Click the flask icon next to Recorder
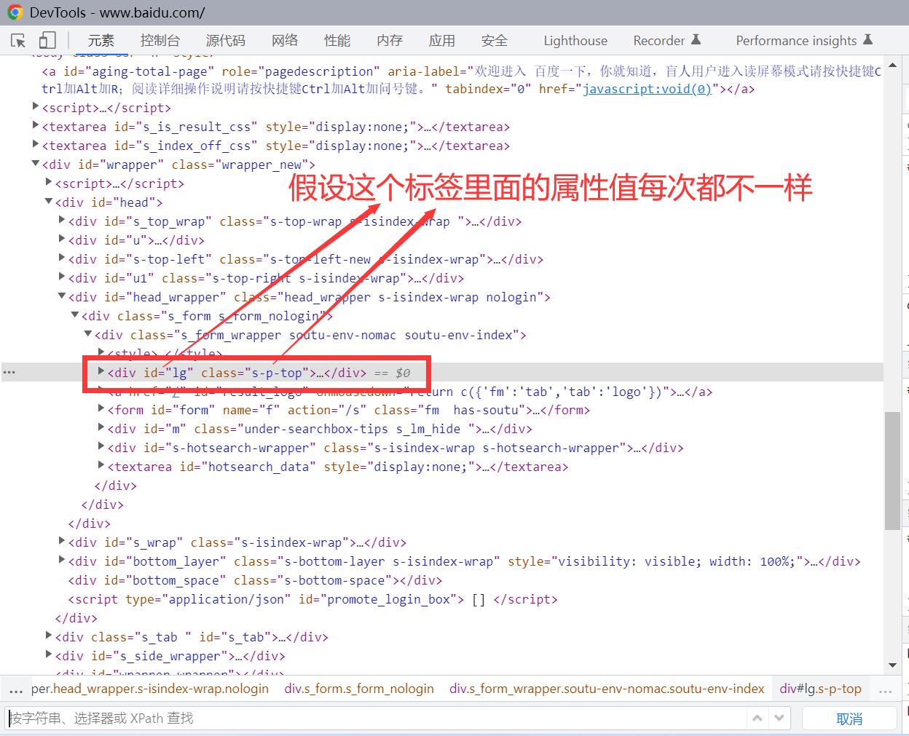909x736 pixels. [696, 39]
